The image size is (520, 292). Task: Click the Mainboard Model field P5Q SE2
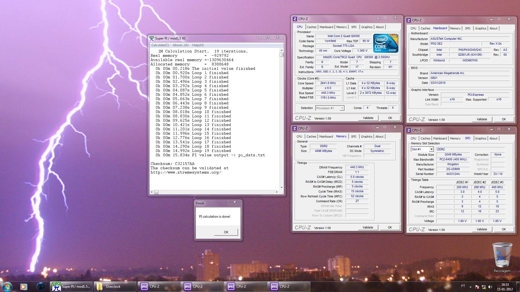click(455, 44)
